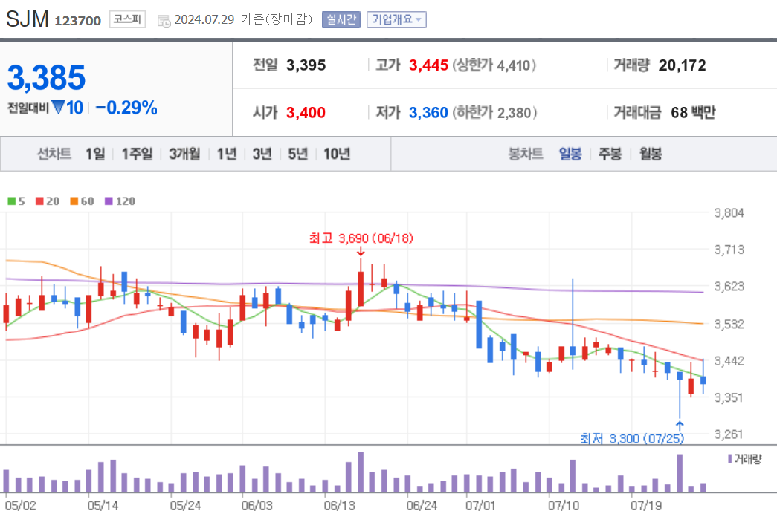Click the 저가 value 3,360
Image resolution: width=777 pixels, height=511 pixels.
428,112
